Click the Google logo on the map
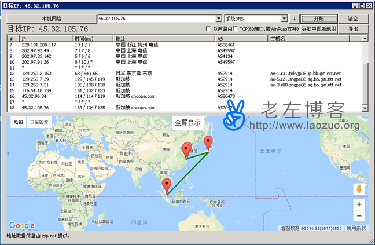Viewport: 375px width, 245px height. (22, 226)
